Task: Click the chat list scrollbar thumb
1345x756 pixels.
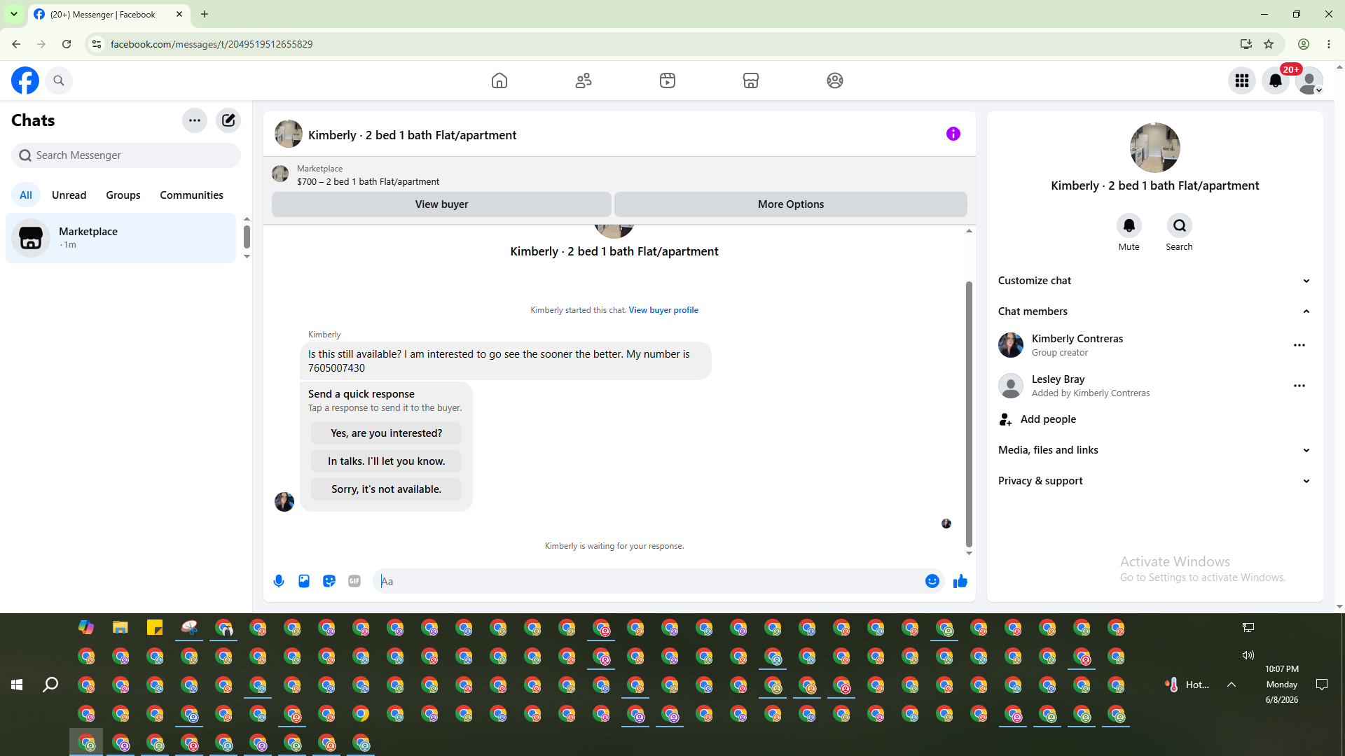Action: coord(247,237)
